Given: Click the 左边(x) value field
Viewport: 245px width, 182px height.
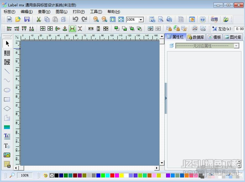Looking at the screenshot, I should pyautogui.click(x=239, y=29).
